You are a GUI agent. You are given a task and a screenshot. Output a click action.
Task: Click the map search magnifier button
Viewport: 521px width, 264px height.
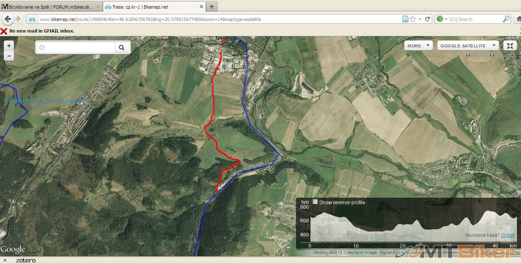click(121, 47)
